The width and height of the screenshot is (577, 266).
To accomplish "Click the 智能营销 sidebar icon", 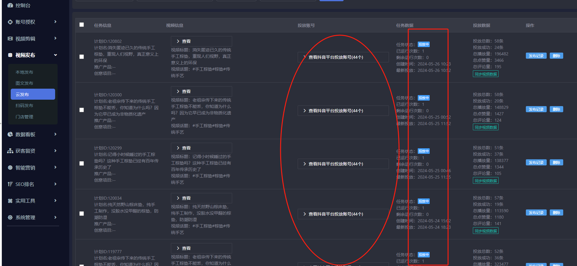I will pos(10,168).
